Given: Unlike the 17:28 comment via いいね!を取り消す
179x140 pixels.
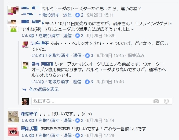Looking at the screenshot, I should [x=41, y=135].
